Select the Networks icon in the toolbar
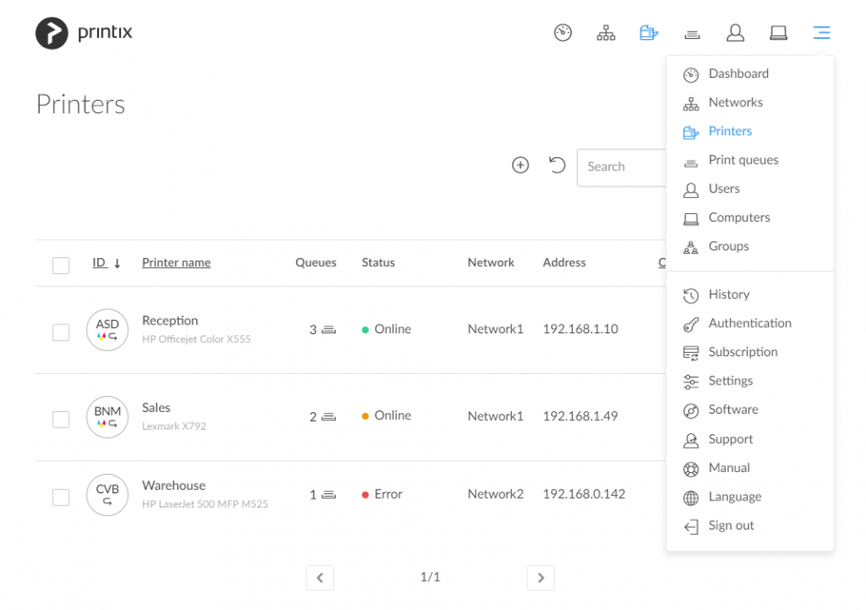866x610 pixels. click(x=606, y=32)
